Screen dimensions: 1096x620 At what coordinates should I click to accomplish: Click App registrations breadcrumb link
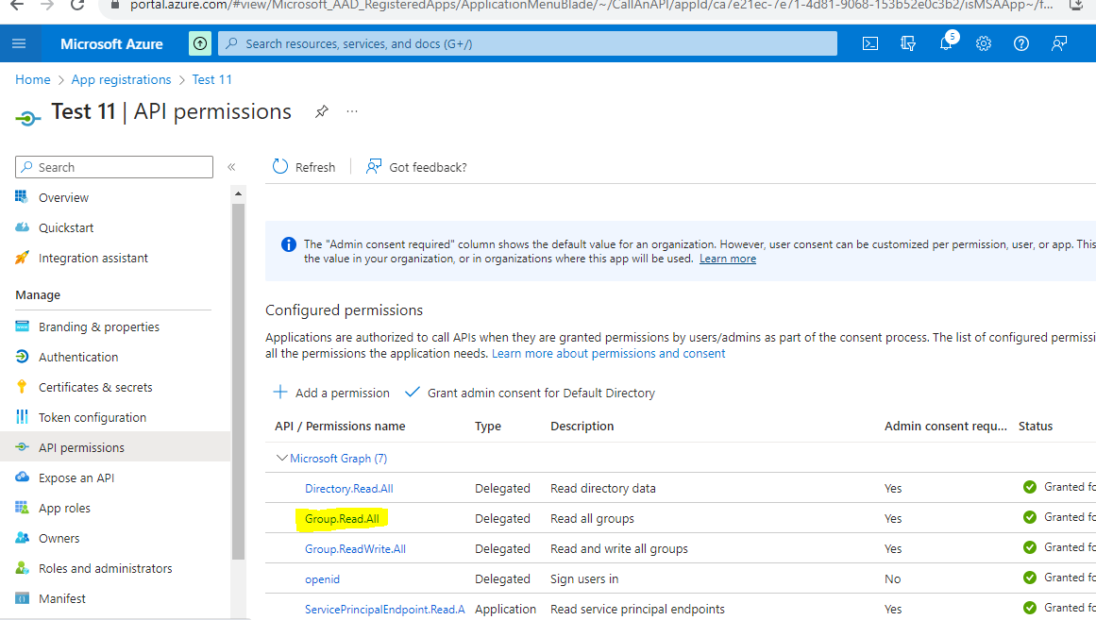click(121, 79)
